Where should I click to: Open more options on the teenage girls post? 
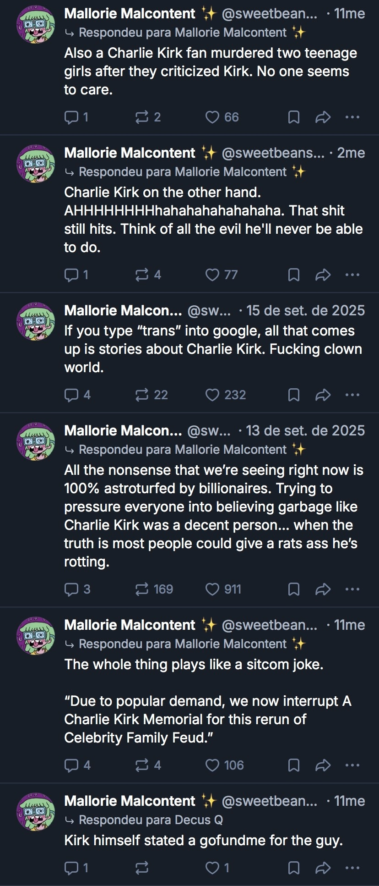[352, 117]
